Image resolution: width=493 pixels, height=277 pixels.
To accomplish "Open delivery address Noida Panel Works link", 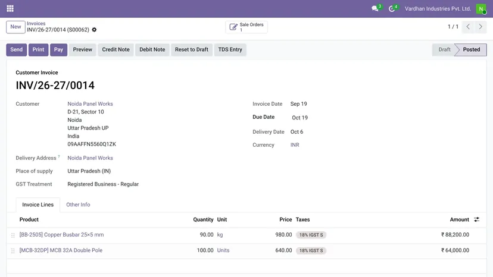I will (x=91, y=158).
